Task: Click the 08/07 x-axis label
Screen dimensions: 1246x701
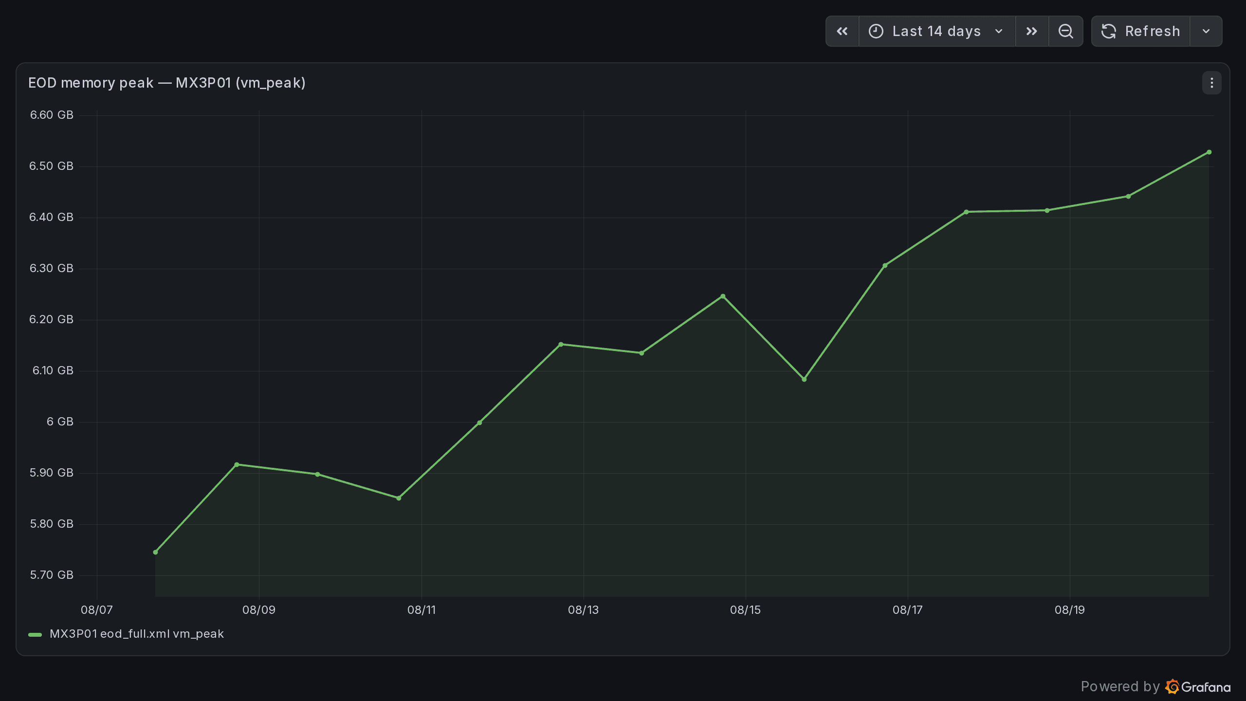Action: tap(96, 610)
